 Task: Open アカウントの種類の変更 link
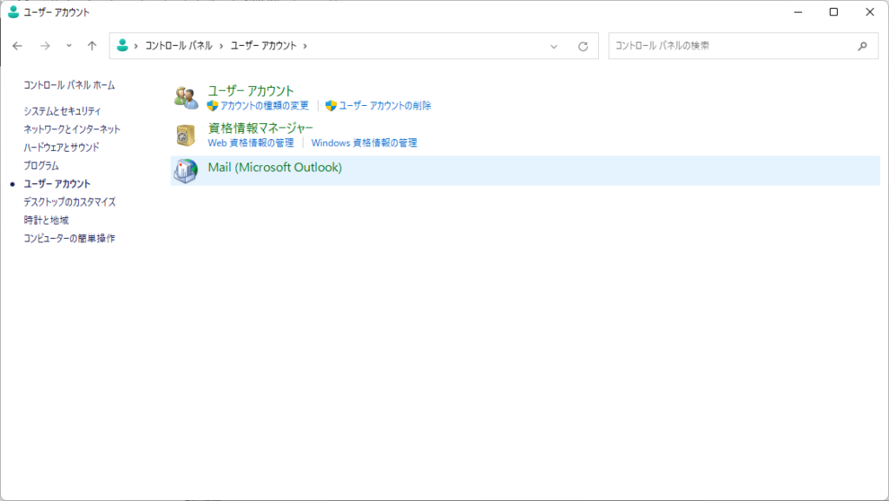(x=264, y=106)
